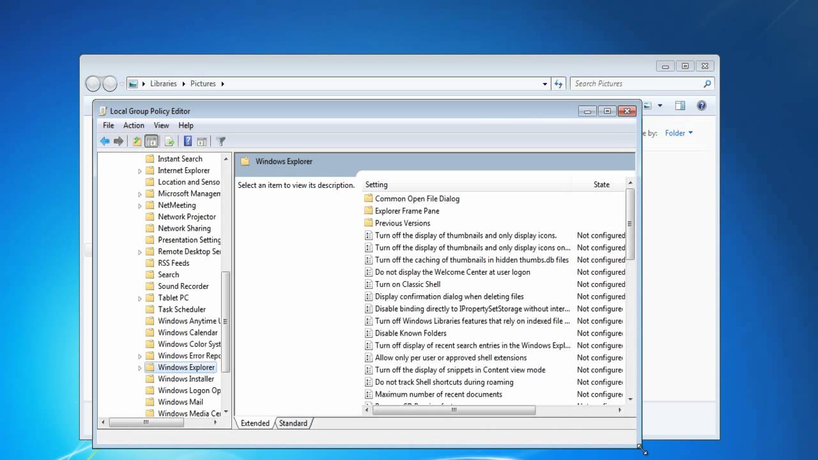
Task: Toggle the Show/Hide Action Pane toolbar icon
Action: [x=201, y=141]
